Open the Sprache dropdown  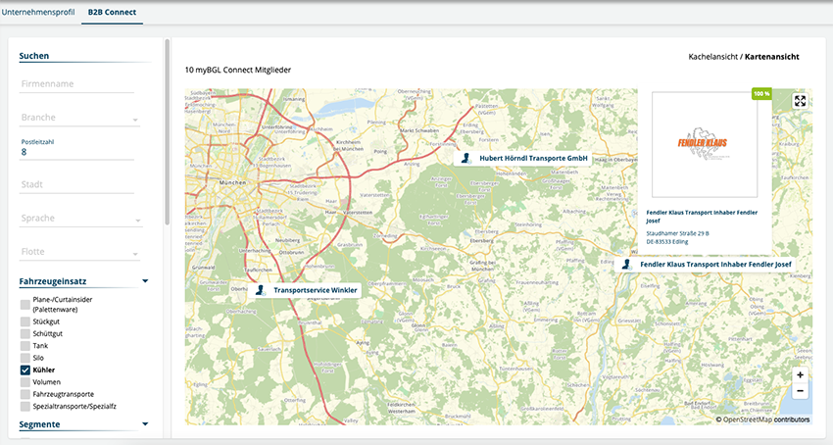point(80,218)
